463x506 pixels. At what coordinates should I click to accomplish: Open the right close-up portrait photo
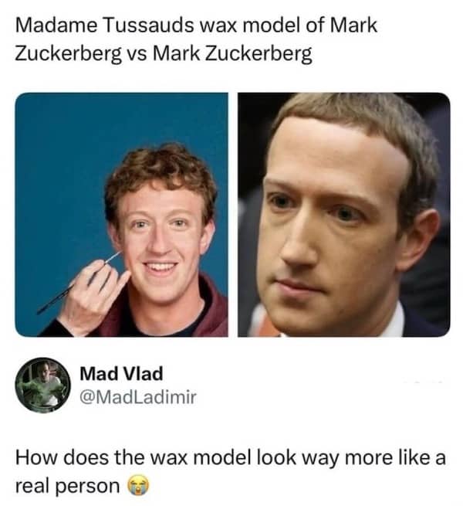[343, 215]
